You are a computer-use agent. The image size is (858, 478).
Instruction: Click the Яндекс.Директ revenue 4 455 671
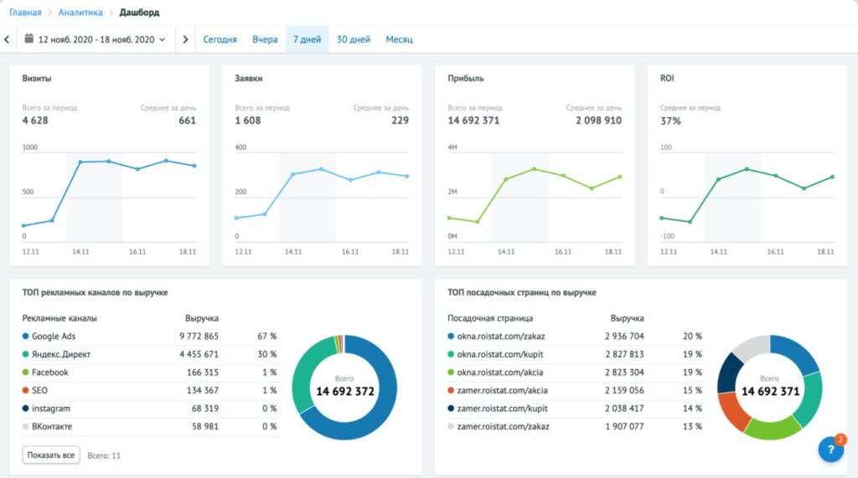click(199, 354)
